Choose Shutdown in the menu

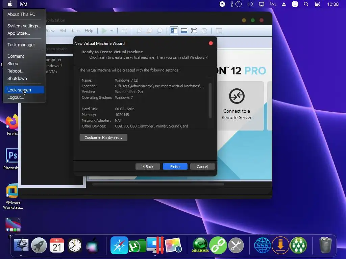pyautogui.click(x=17, y=78)
